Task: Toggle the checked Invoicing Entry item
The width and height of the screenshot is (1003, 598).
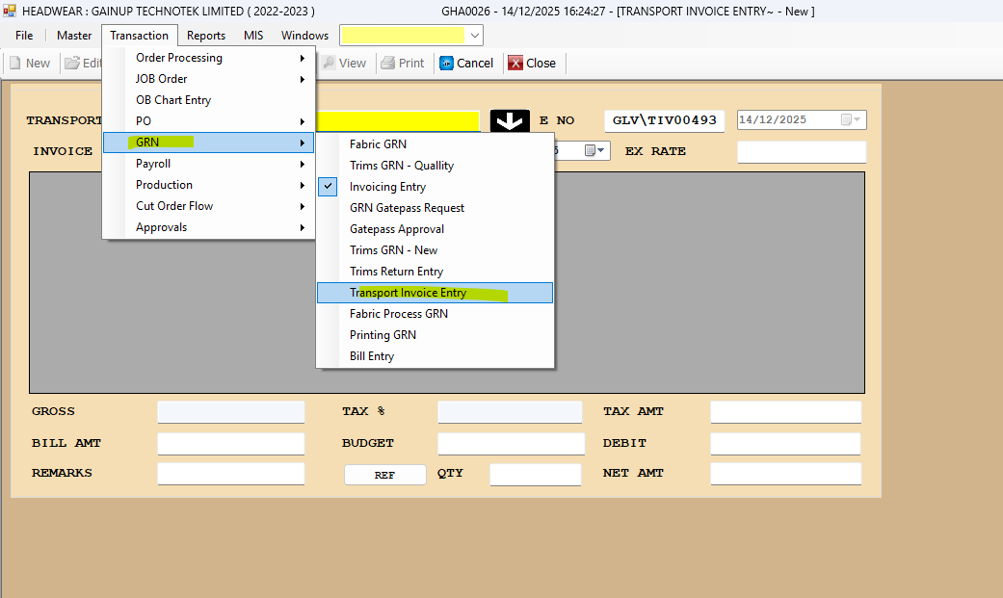Action: 386,187
